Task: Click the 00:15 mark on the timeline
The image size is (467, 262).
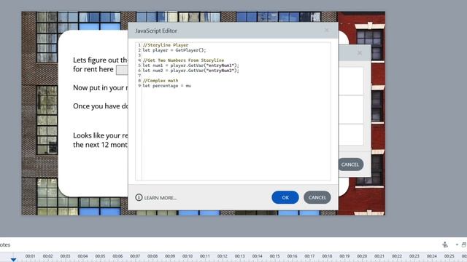Action: pyautogui.click(x=274, y=256)
